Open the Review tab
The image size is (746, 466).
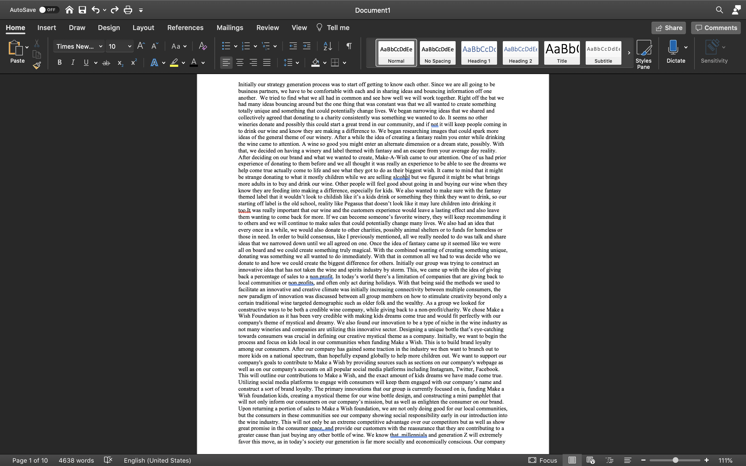point(268,28)
